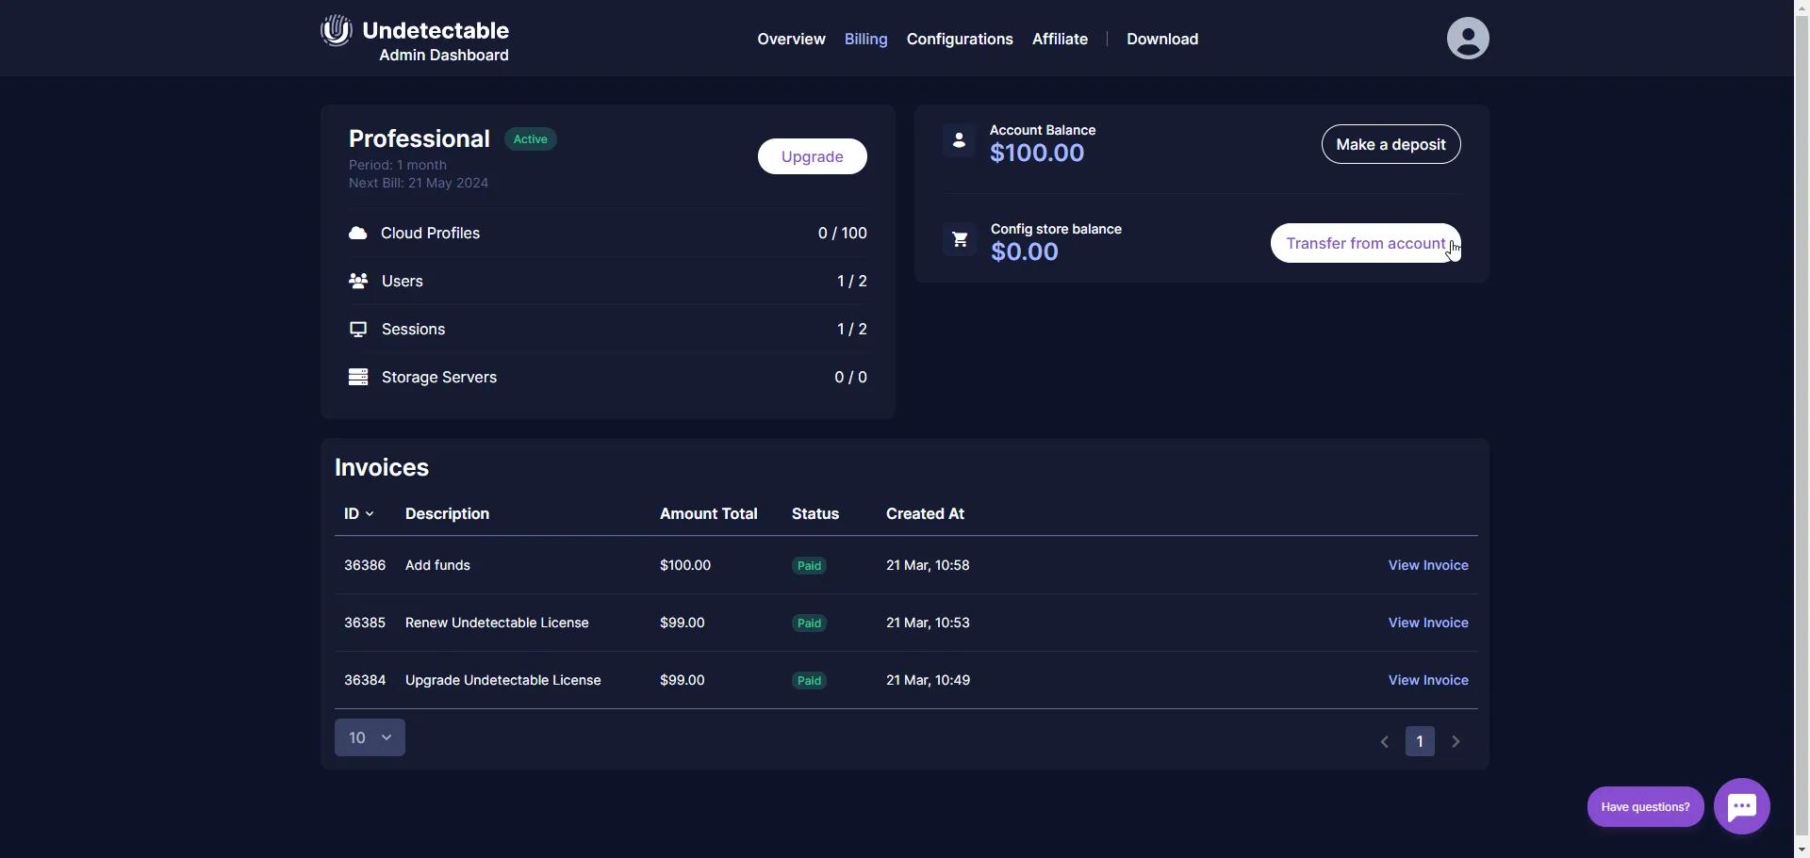Screen dimensions: 1810x858
Task: Go to previous invoices page arrow
Action: pyautogui.click(x=1385, y=742)
